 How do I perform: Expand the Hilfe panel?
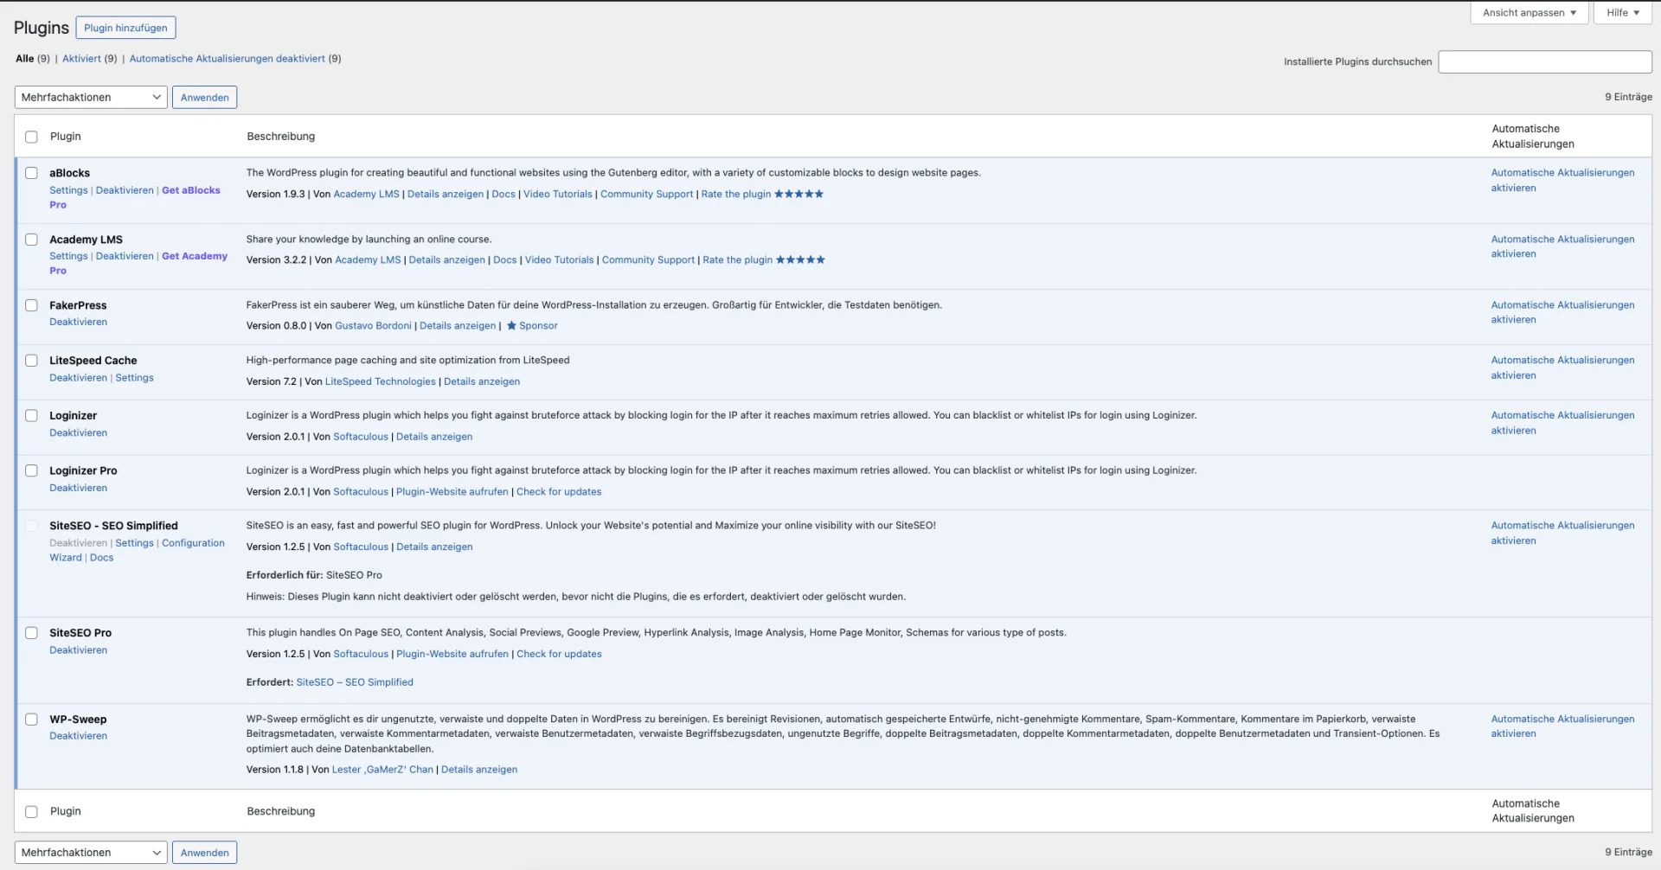click(1622, 13)
